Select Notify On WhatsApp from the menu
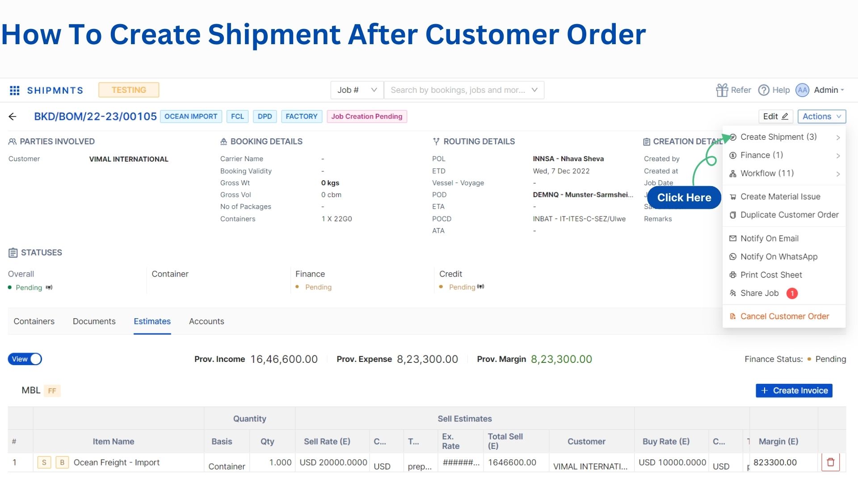858x482 pixels. tap(778, 257)
